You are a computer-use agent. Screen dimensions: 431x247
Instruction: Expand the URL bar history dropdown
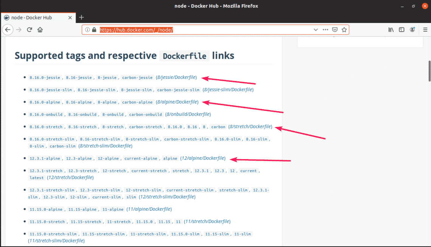coord(316,30)
